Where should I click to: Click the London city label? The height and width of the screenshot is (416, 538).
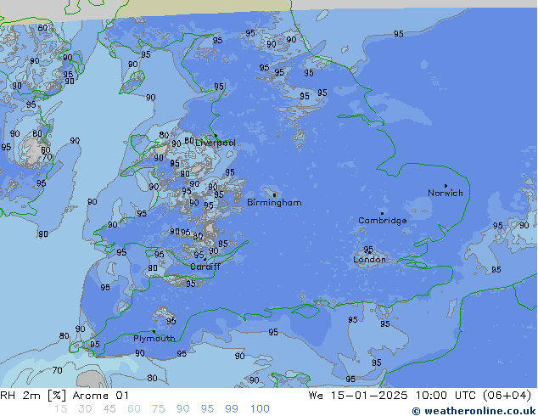pos(369,260)
